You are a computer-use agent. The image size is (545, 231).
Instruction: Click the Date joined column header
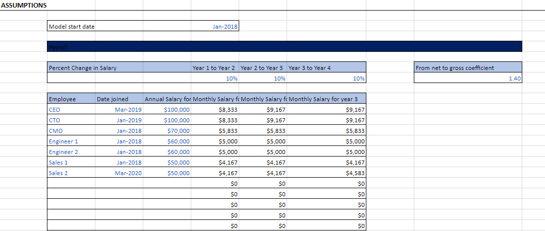(119, 99)
